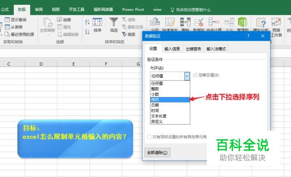Open the Allow (允许) dropdown arrow

(187, 76)
